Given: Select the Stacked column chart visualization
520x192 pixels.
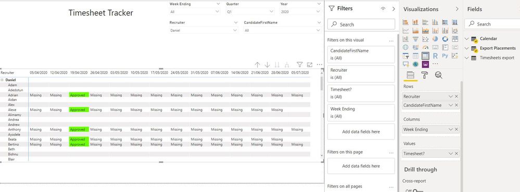Looking at the screenshot, I should pyautogui.click(x=415, y=22).
